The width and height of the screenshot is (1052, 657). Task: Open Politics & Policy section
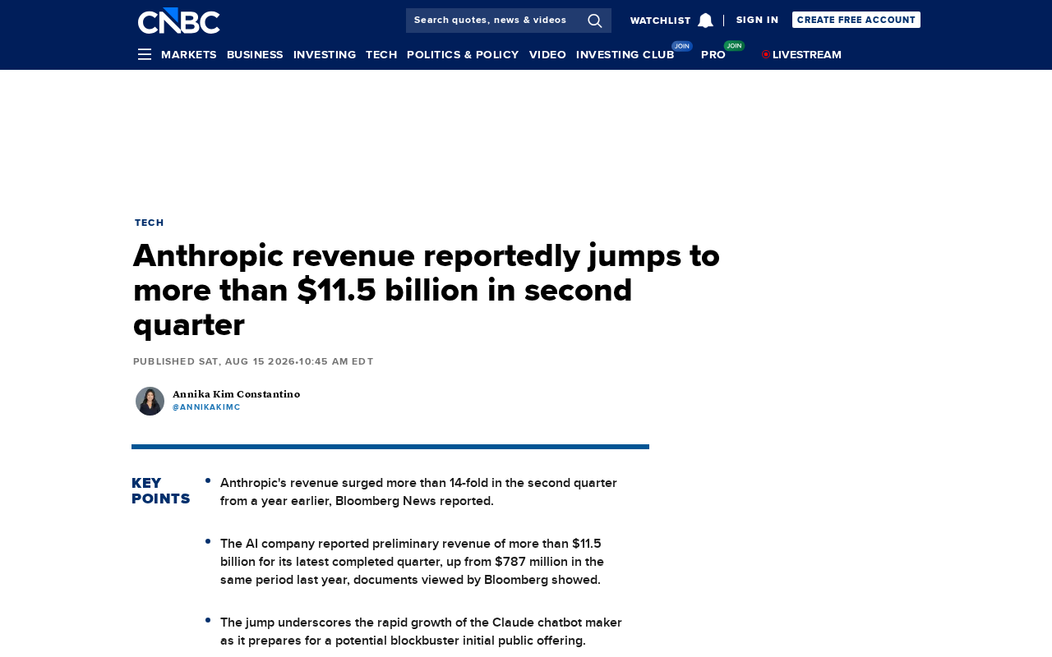[x=463, y=54]
